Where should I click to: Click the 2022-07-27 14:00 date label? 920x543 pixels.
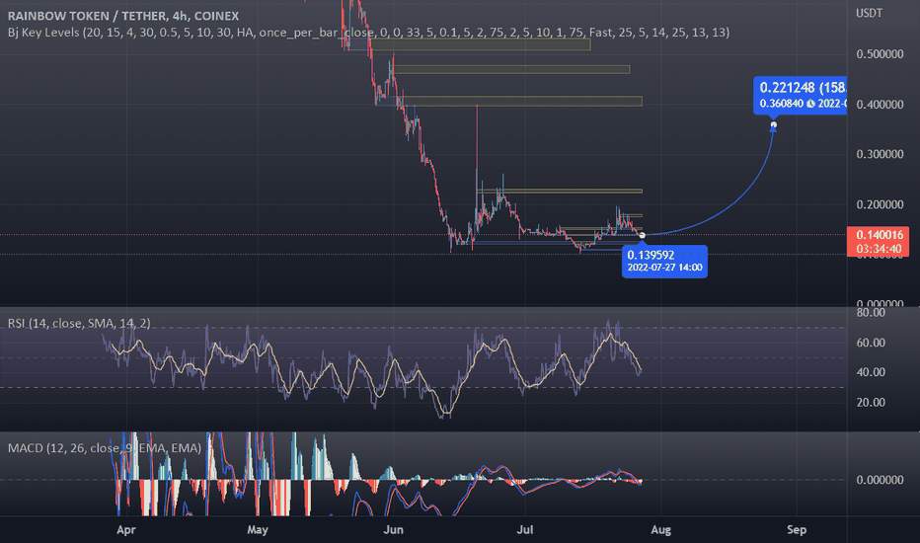click(664, 268)
